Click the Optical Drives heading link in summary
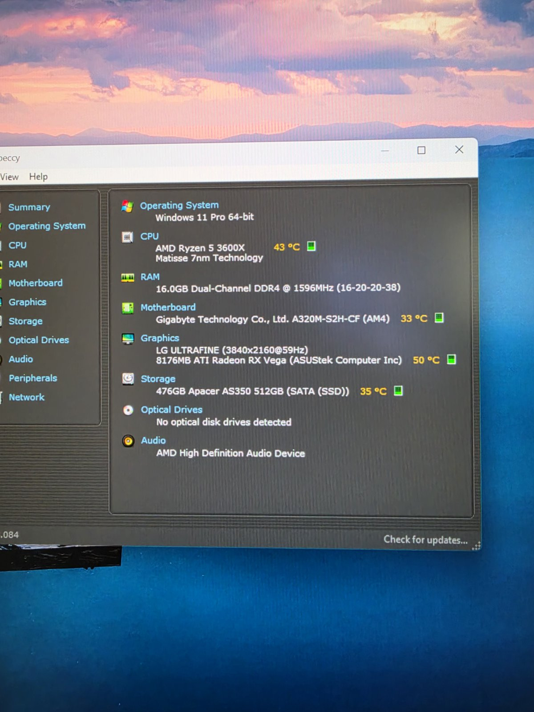 tap(172, 410)
